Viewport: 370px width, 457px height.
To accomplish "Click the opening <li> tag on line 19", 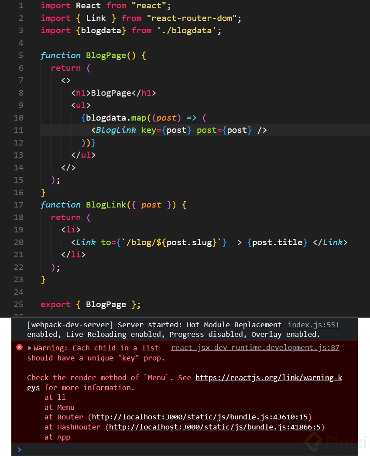I will pyautogui.click(x=71, y=230).
